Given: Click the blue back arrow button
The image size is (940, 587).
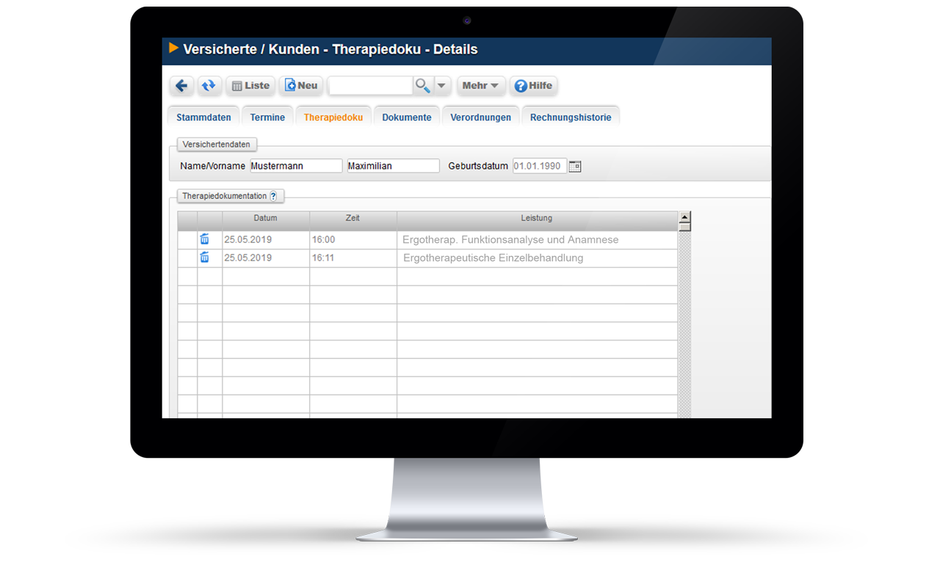Looking at the screenshot, I should [x=181, y=86].
